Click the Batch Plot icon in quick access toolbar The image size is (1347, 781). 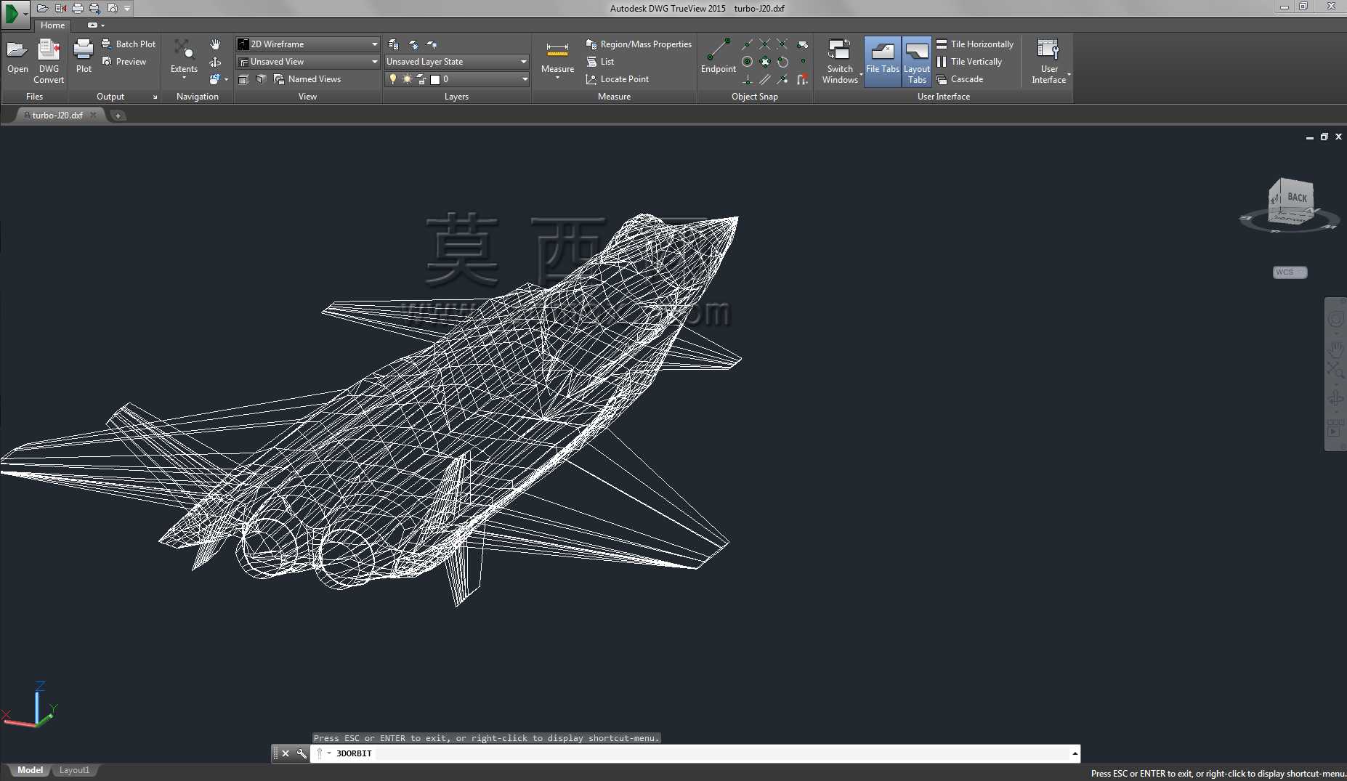[x=94, y=8]
